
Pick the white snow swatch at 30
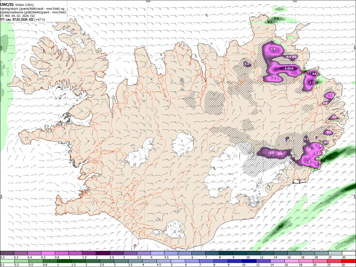349,253
